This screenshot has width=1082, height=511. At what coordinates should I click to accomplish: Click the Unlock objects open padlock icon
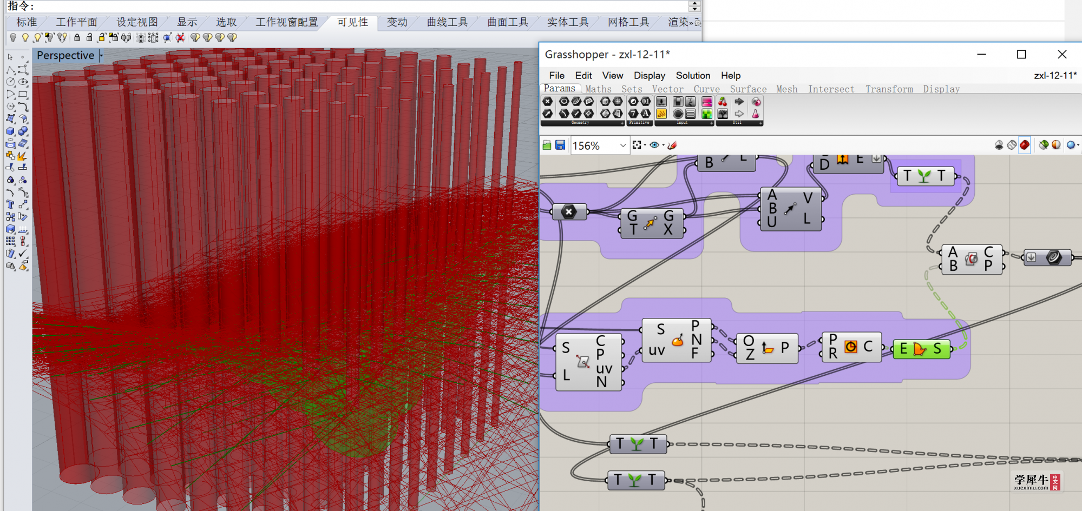tap(89, 37)
